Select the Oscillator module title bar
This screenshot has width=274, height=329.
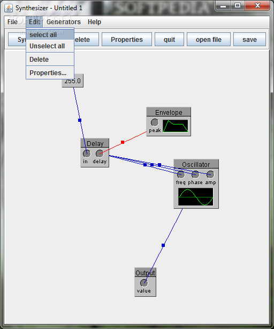click(x=196, y=164)
